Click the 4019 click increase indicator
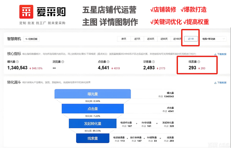Screen dimensions: 231x154 pos(115,69)
